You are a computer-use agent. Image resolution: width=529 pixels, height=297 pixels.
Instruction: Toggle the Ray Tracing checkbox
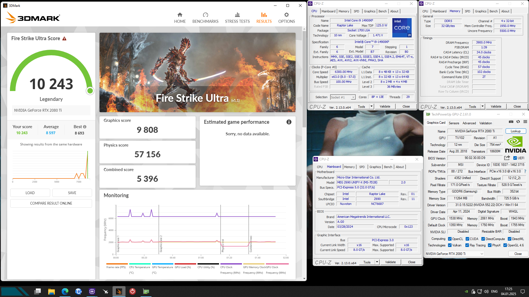click(467, 245)
